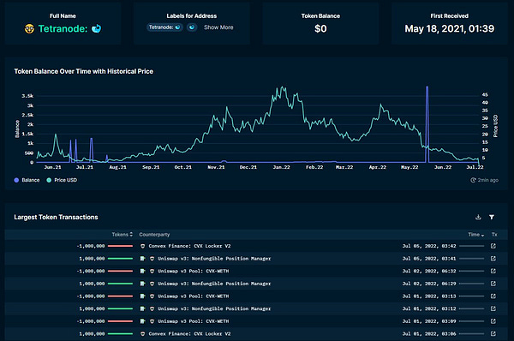This screenshot has width=514, height=341.
Task: Click the 1,000,000 amount in the Jul 01 03:06 row
Action: point(92,334)
